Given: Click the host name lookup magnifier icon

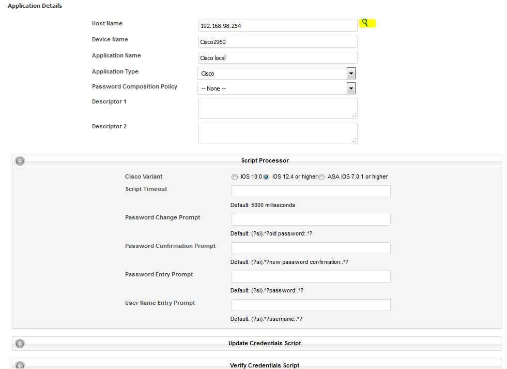Looking at the screenshot, I should [365, 23].
